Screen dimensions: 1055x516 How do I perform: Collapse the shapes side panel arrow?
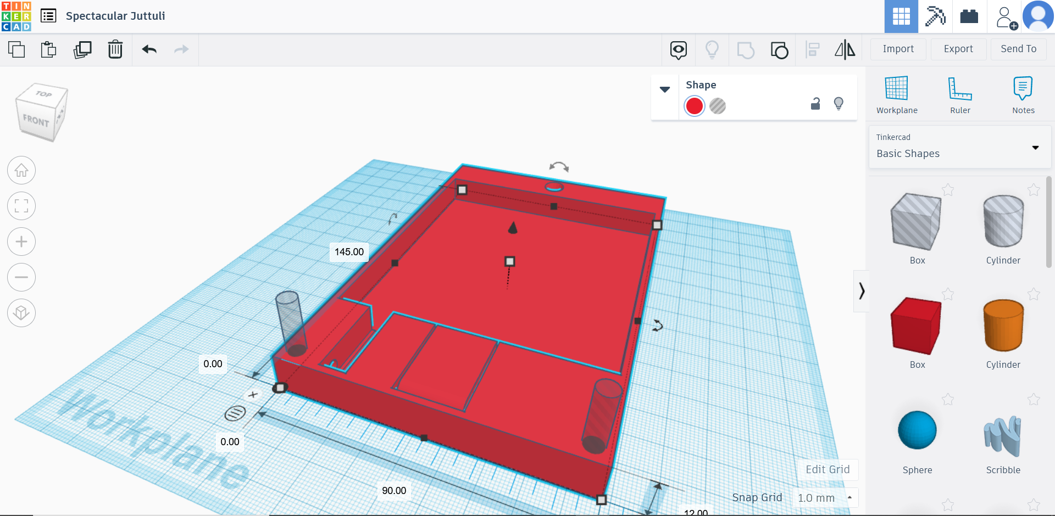(x=861, y=291)
